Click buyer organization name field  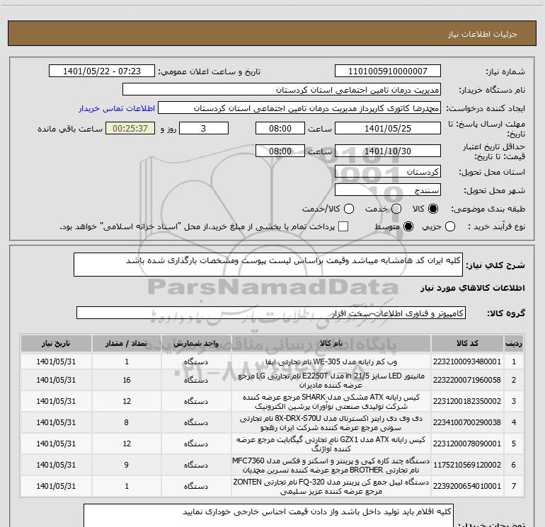coord(282,90)
